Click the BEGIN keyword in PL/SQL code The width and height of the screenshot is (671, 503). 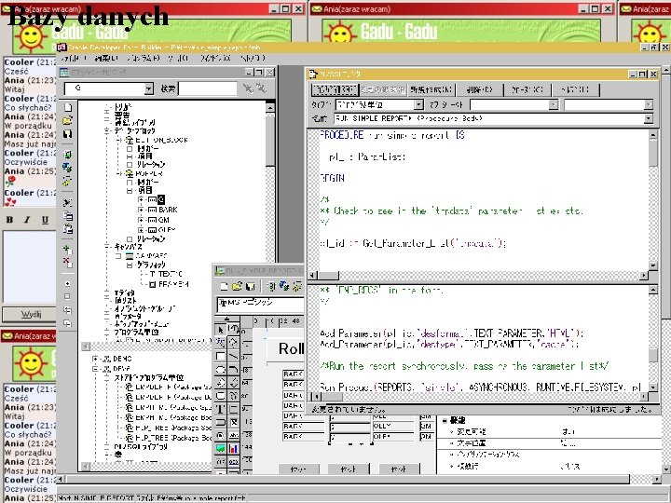click(333, 178)
